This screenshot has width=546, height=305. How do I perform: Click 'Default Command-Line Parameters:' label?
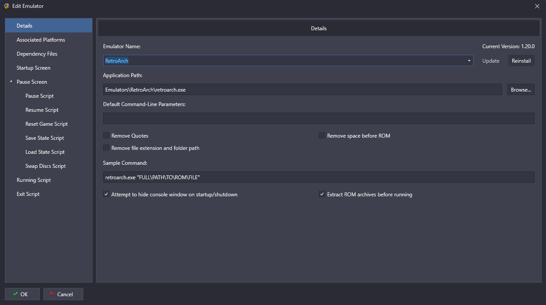[x=144, y=104]
